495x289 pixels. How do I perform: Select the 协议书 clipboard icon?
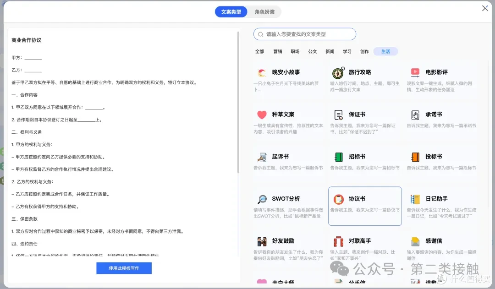tap(338, 199)
